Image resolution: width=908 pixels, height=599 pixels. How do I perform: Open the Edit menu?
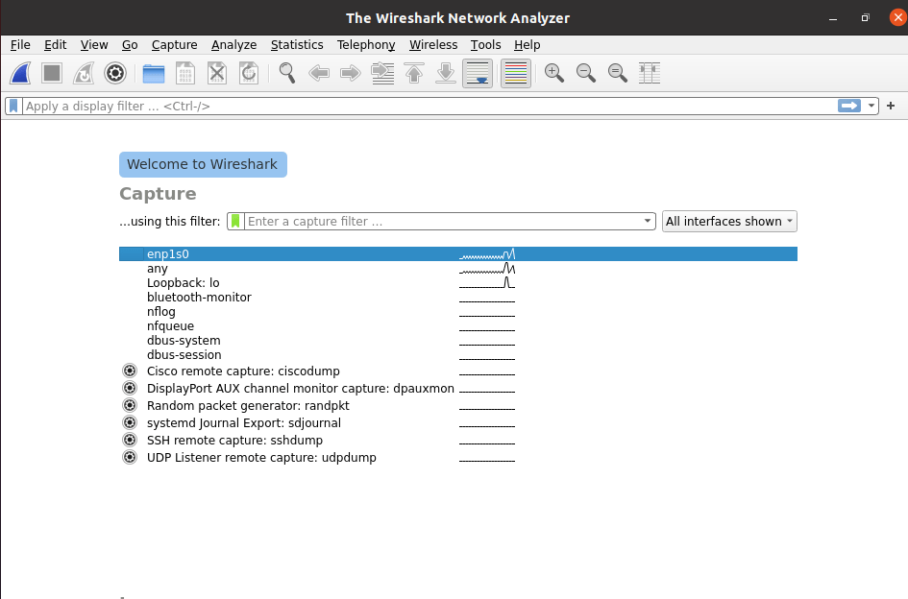(55, 44)
